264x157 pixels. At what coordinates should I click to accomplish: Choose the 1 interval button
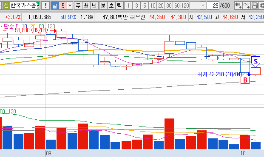click(128, 6)
